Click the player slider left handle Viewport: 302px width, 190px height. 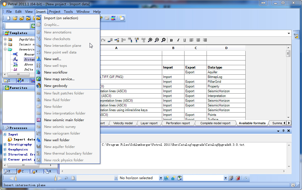click(16, 178)
